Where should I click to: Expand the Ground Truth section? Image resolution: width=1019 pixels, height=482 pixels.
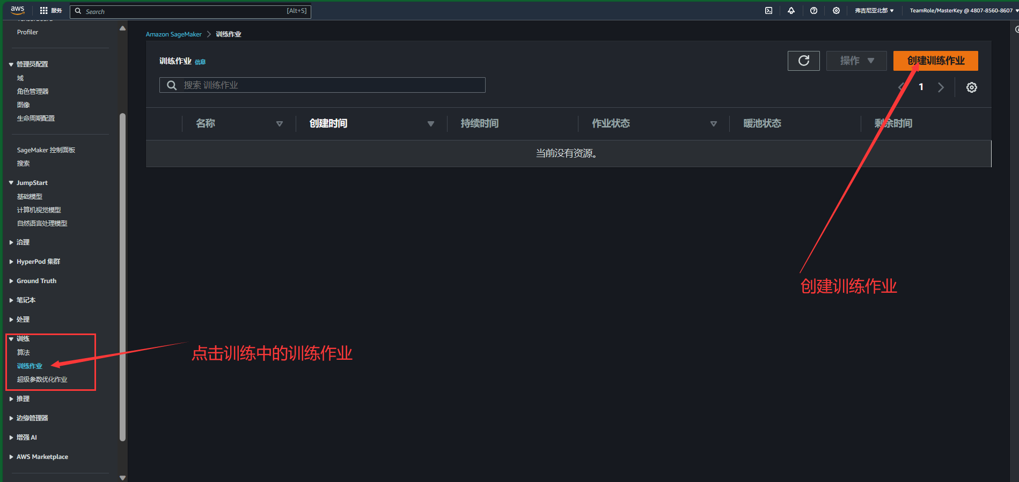coord(11,281)
